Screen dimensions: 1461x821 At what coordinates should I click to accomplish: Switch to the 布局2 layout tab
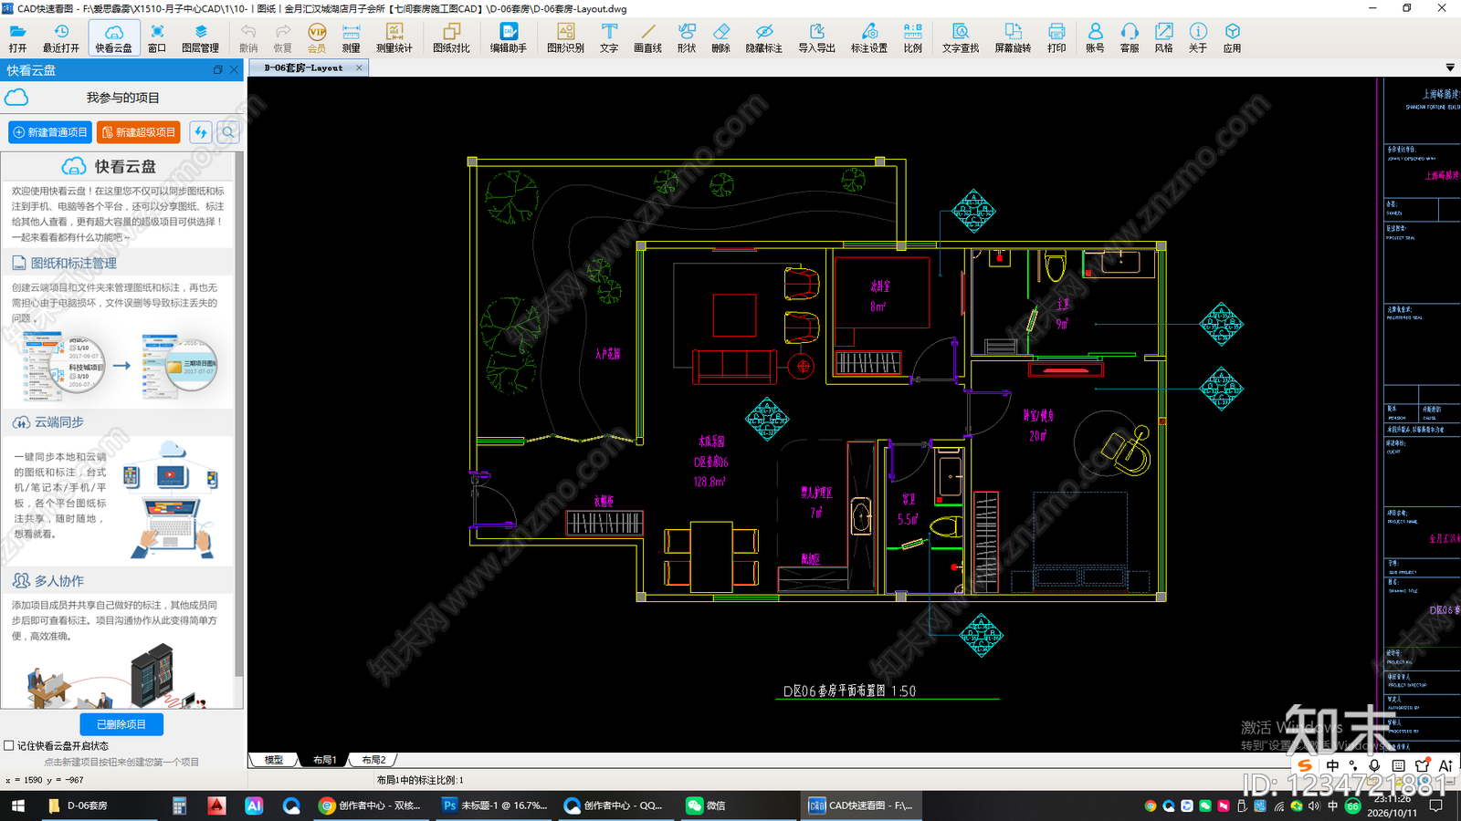point(373,759)
